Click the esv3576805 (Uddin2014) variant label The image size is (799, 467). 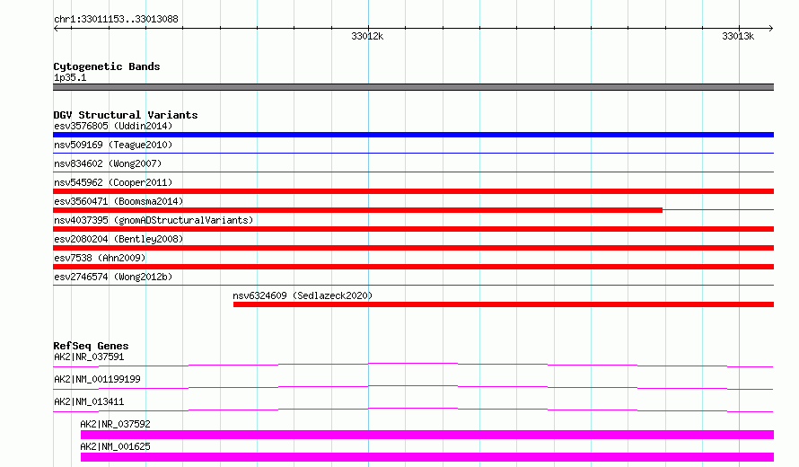click(113, 126)
